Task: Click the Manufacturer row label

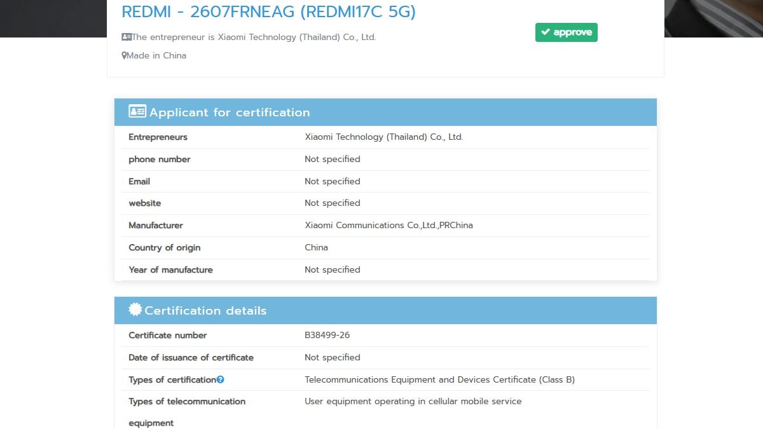Action: tap(156, 225)
